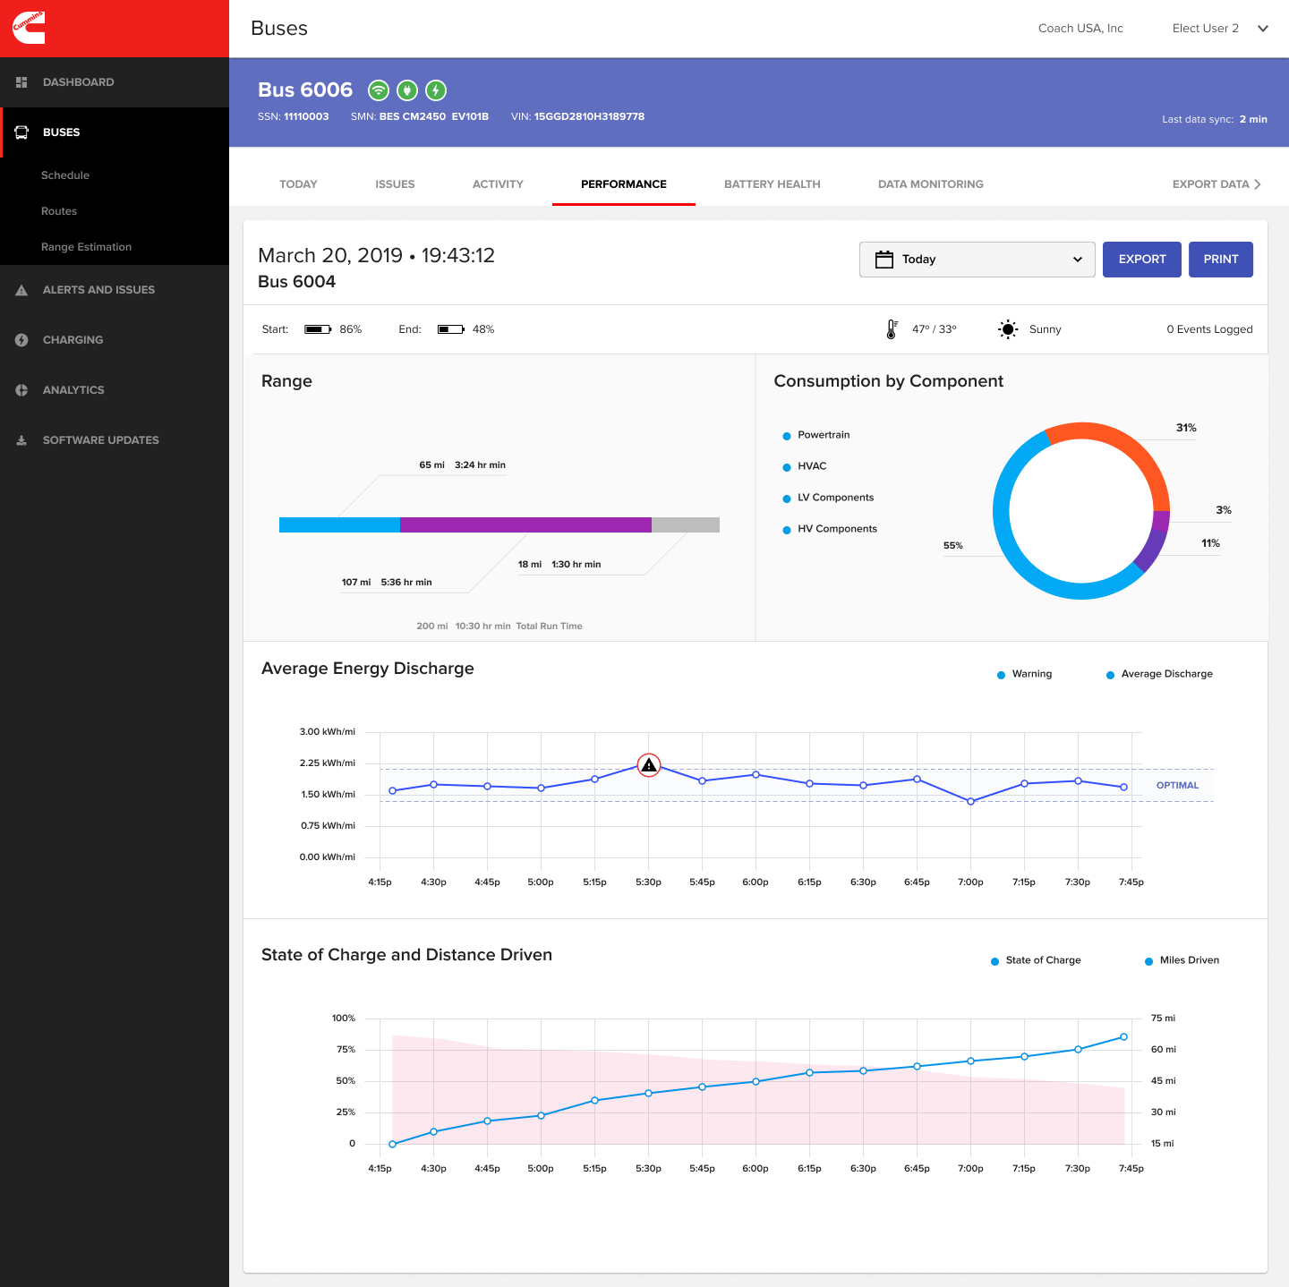Image resolution: width=1289 pixels, height=1287 pixels.
Task: Click blue segment of range bar
Action: (339, 525)
